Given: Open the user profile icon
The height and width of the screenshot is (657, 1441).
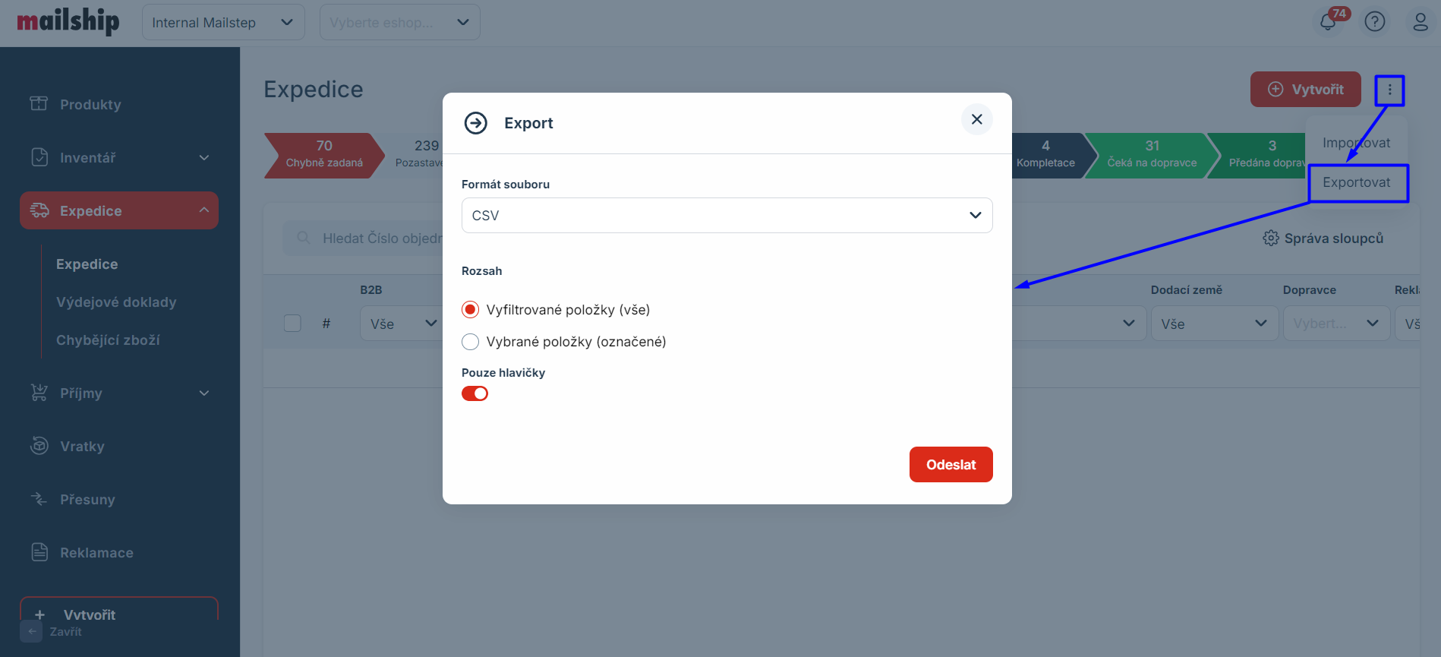Looking at the screenshot, I should (1420, 22).
